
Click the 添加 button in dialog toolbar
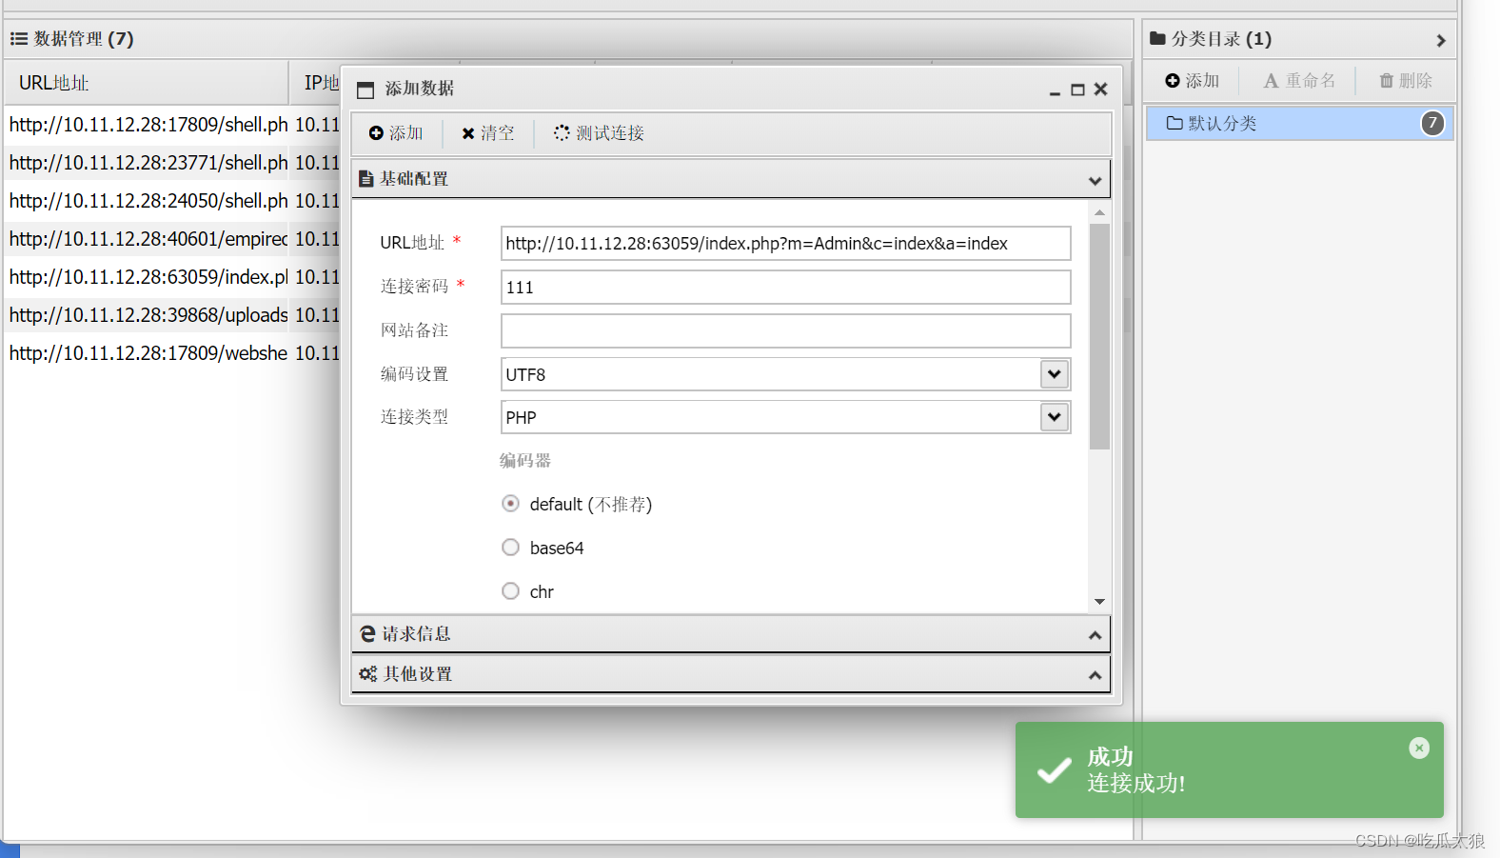tap(396, 133)
